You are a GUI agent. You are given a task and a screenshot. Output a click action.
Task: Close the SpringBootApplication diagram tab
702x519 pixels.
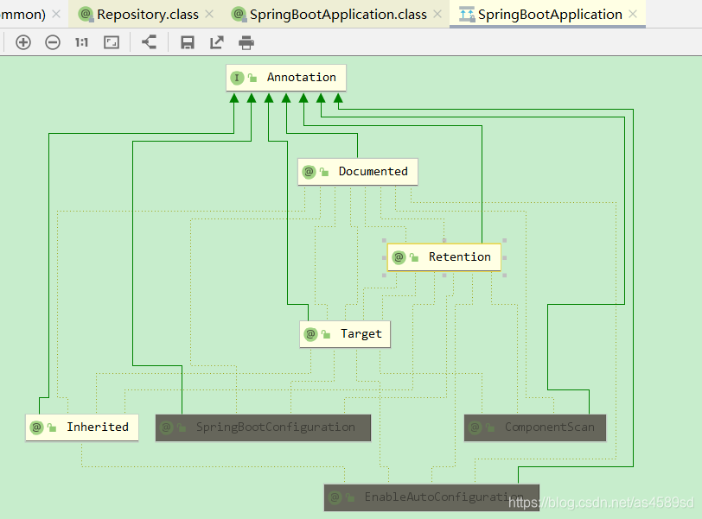pos(633,15)
